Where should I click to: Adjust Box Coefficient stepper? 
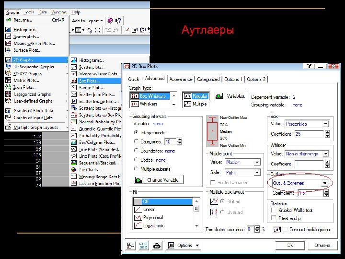(327, 134)
